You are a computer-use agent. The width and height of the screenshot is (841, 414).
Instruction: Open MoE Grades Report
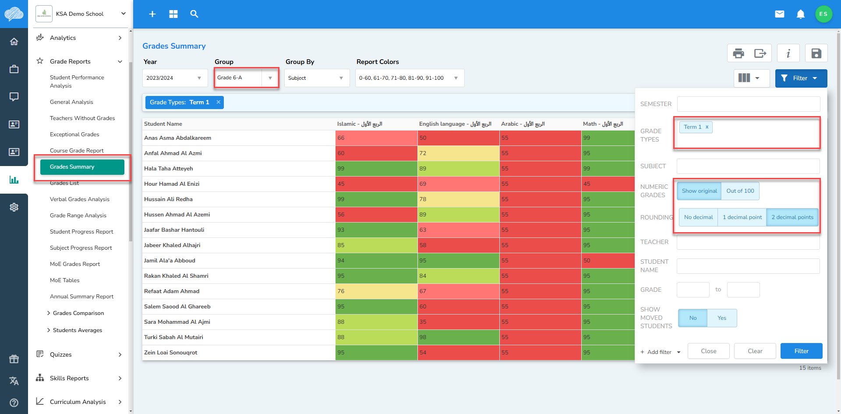75,264
